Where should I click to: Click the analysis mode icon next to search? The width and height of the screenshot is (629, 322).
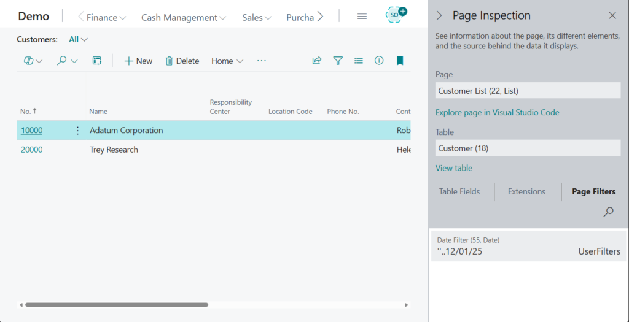(x=96, y=61)
